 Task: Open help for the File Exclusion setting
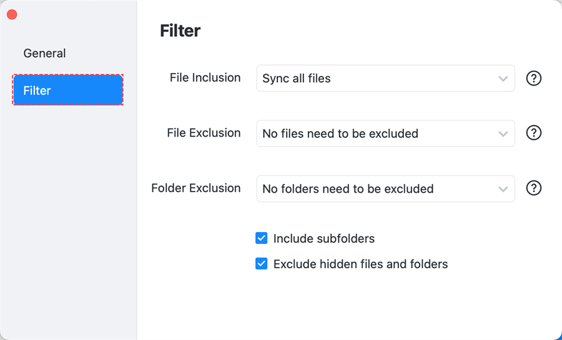534,134
